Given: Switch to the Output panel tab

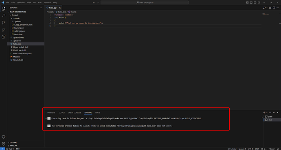Looking at the screenshot, I should (61, 113).
